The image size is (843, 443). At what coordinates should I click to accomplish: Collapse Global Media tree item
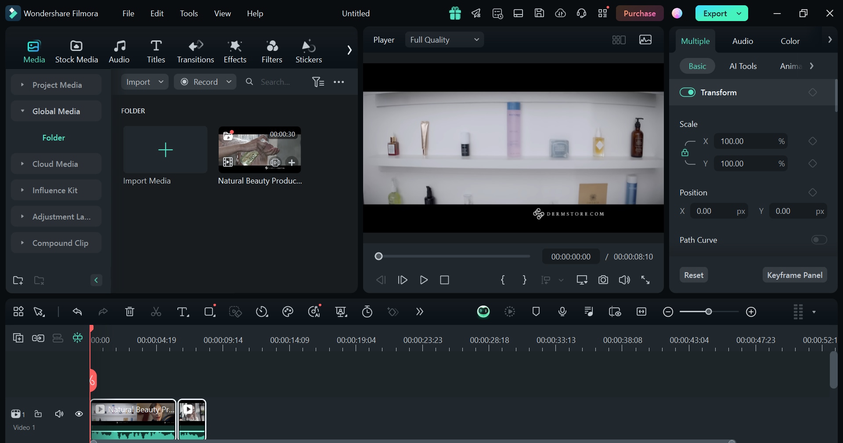pos(22,111)
